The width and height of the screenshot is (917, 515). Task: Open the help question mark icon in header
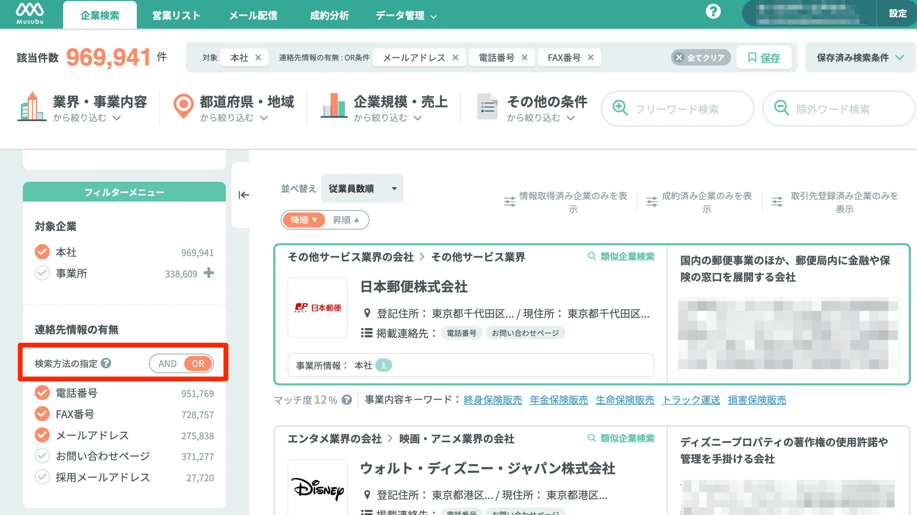(713, 12)
